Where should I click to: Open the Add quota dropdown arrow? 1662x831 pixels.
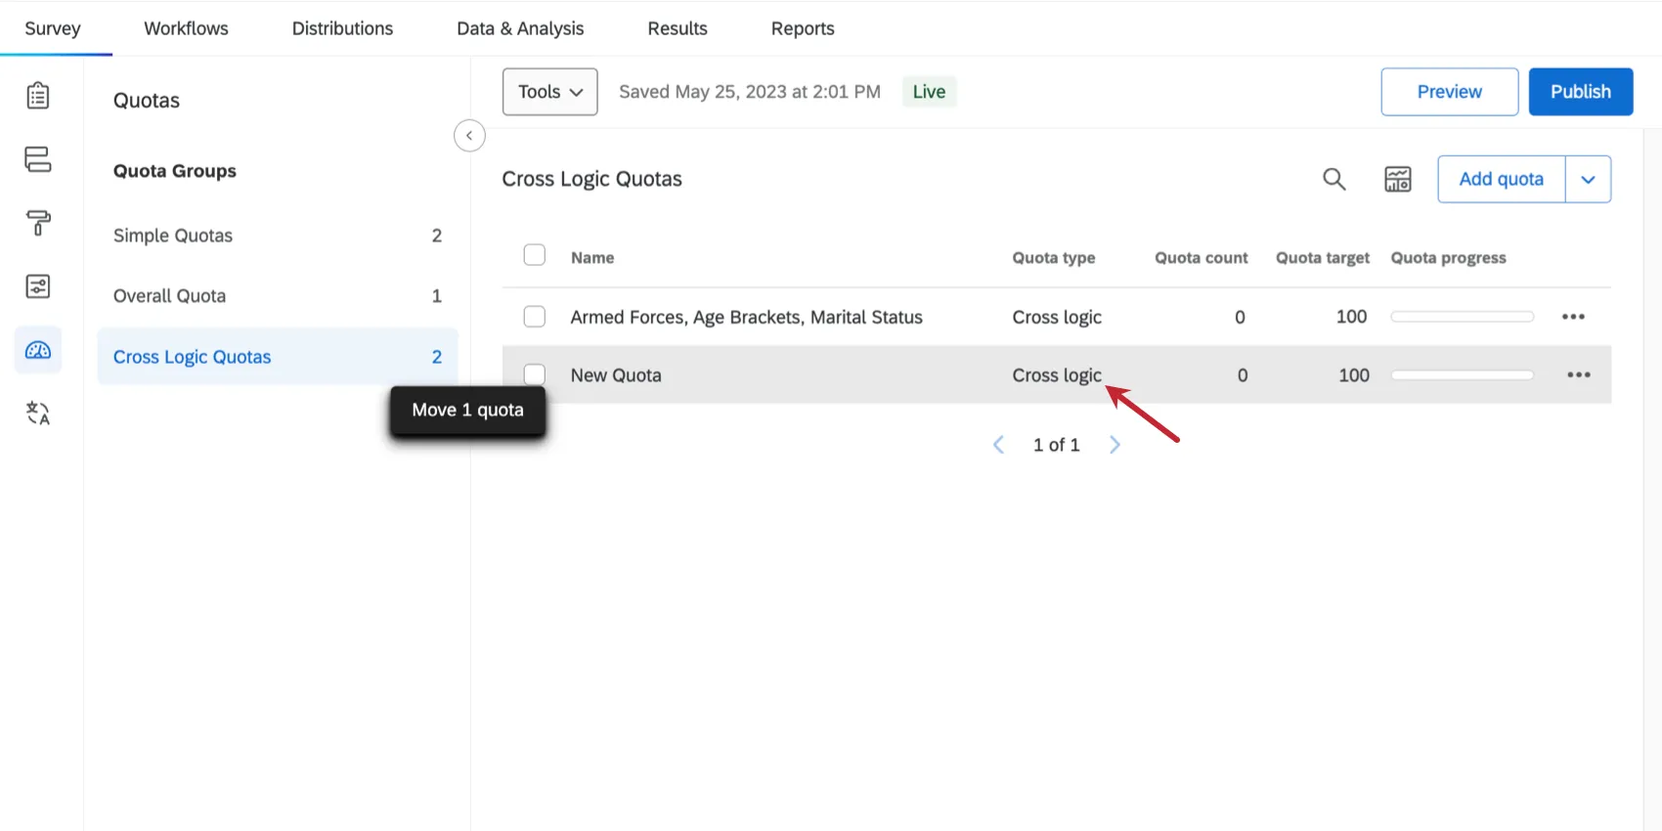[x=1589, y=179]
